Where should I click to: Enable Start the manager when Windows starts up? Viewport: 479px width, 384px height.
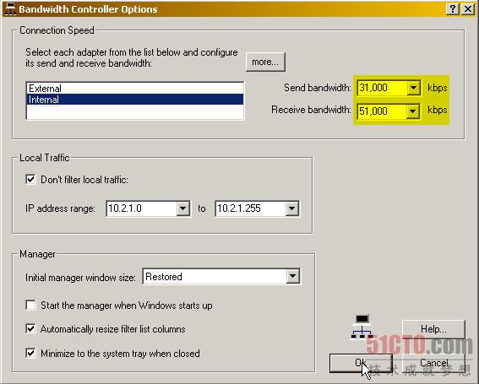pos(30,305)
